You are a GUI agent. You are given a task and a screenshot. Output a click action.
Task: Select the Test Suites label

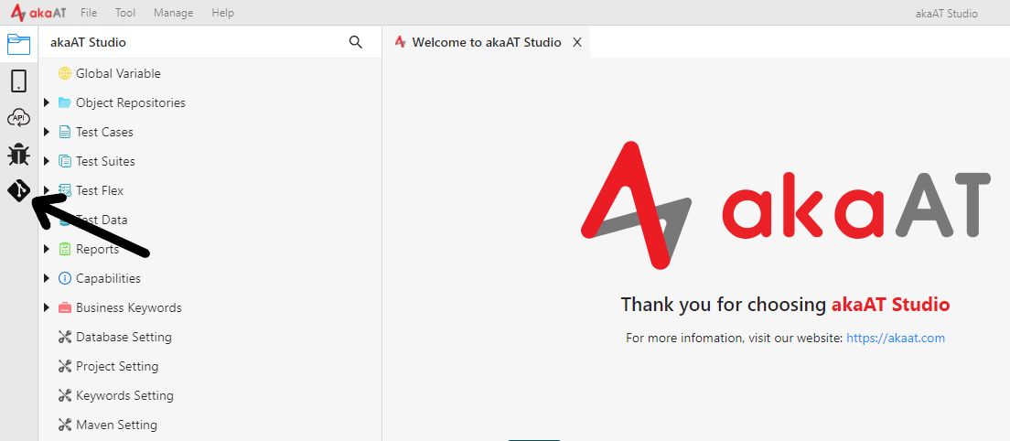tap(105, 161)
